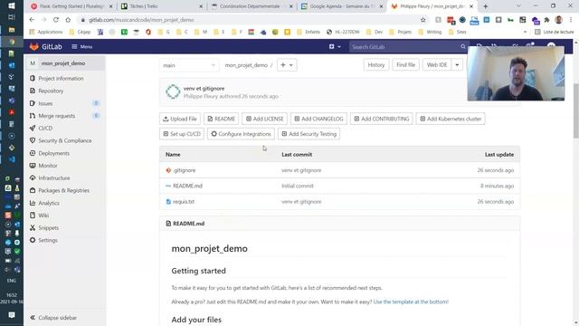Click the Infrastructure sidebar icon
The image size is (579, 326).
pyautogui.click(x=33, y=177)
